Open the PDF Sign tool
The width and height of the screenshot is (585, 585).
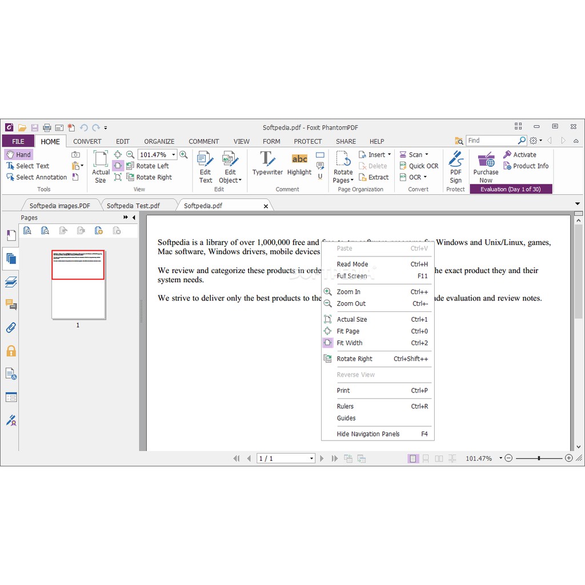point(455,166)
